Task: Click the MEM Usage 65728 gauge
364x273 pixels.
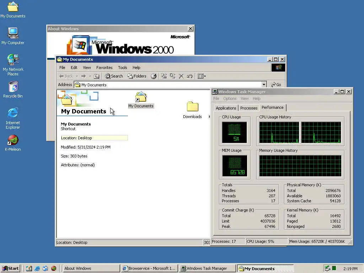Action: 235,166
